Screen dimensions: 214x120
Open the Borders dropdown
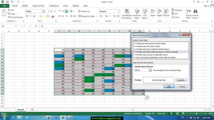coord(43,16)
